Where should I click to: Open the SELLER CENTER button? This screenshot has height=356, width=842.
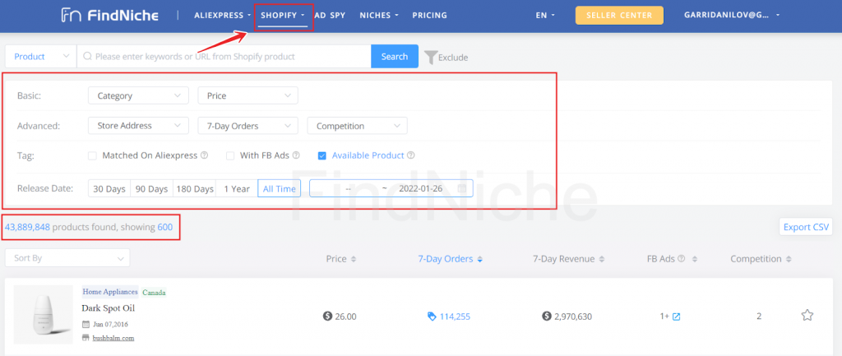pos(619,15)
